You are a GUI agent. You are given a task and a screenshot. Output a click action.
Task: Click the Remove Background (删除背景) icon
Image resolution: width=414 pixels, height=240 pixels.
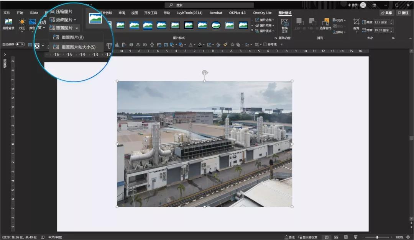[8, 24]
